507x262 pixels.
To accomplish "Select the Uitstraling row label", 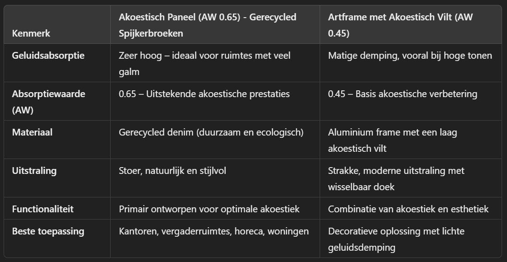I will point(34,171).
